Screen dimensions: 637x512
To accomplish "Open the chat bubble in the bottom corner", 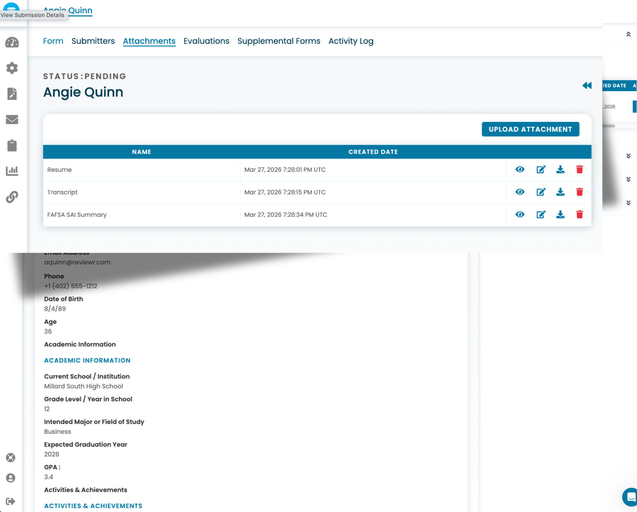I will tap(630, 497).
